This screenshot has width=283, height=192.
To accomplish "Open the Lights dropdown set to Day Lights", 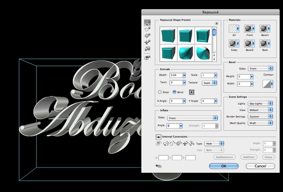I will (x=261, y=104).
